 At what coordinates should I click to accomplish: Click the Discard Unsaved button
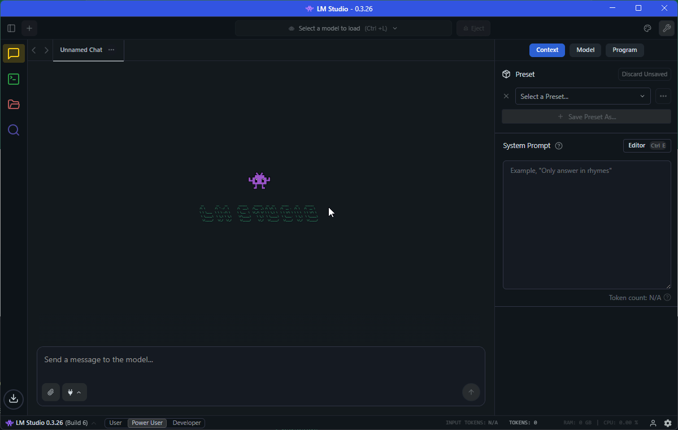(x=644, y=74)
